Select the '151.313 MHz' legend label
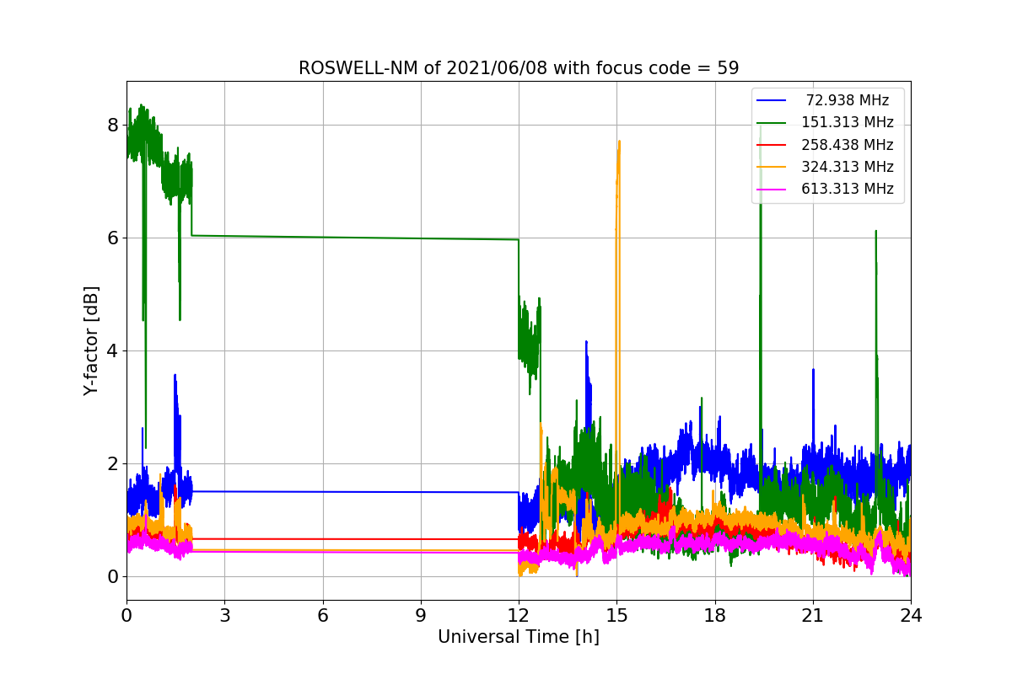This screenshot has width=1012, height=674. (848, 122)
